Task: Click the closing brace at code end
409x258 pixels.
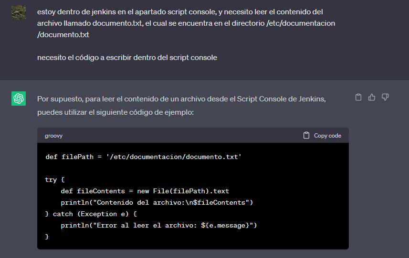Action: (x=47, y=237)
